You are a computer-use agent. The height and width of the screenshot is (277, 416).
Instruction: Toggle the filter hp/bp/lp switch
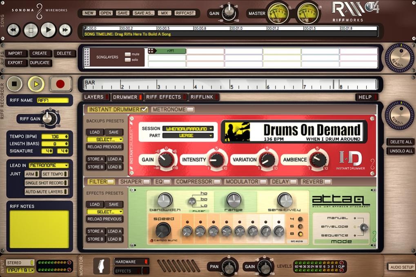coord(191,201)
